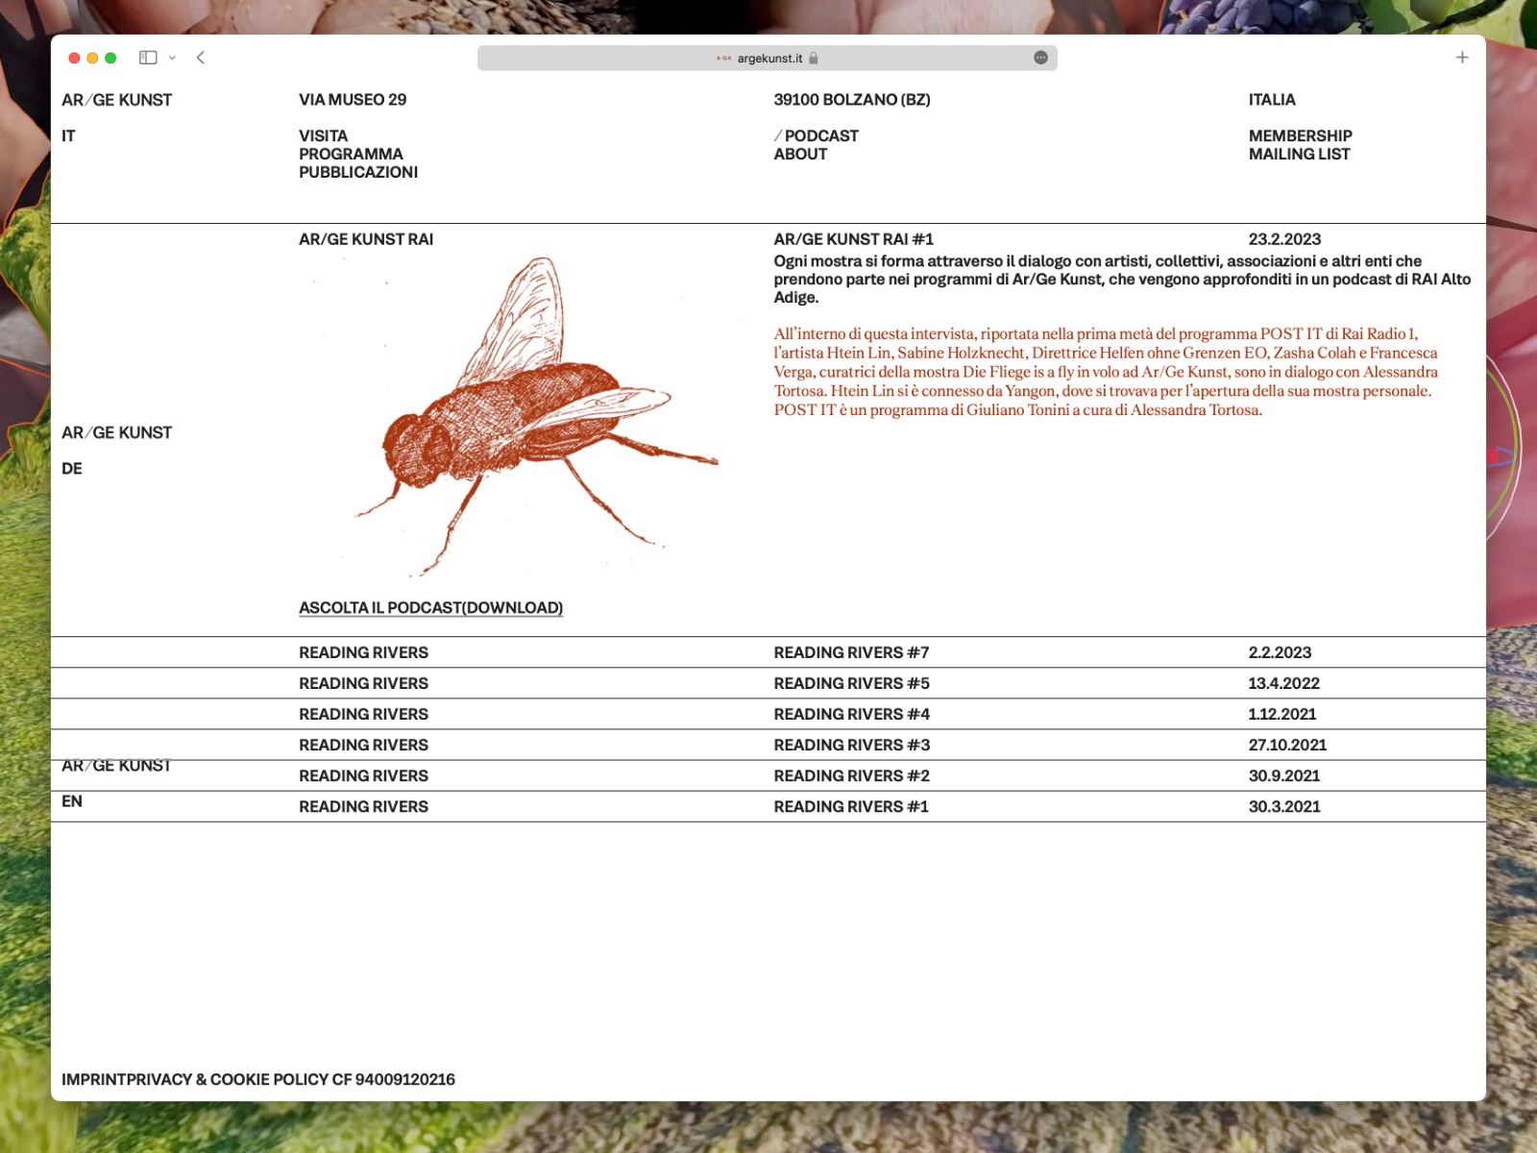The image size is (1537, 1153).
Task: Click ASCOLTA IL PODCAST(DOWNLOAD) link
Action: click(430, 608)
